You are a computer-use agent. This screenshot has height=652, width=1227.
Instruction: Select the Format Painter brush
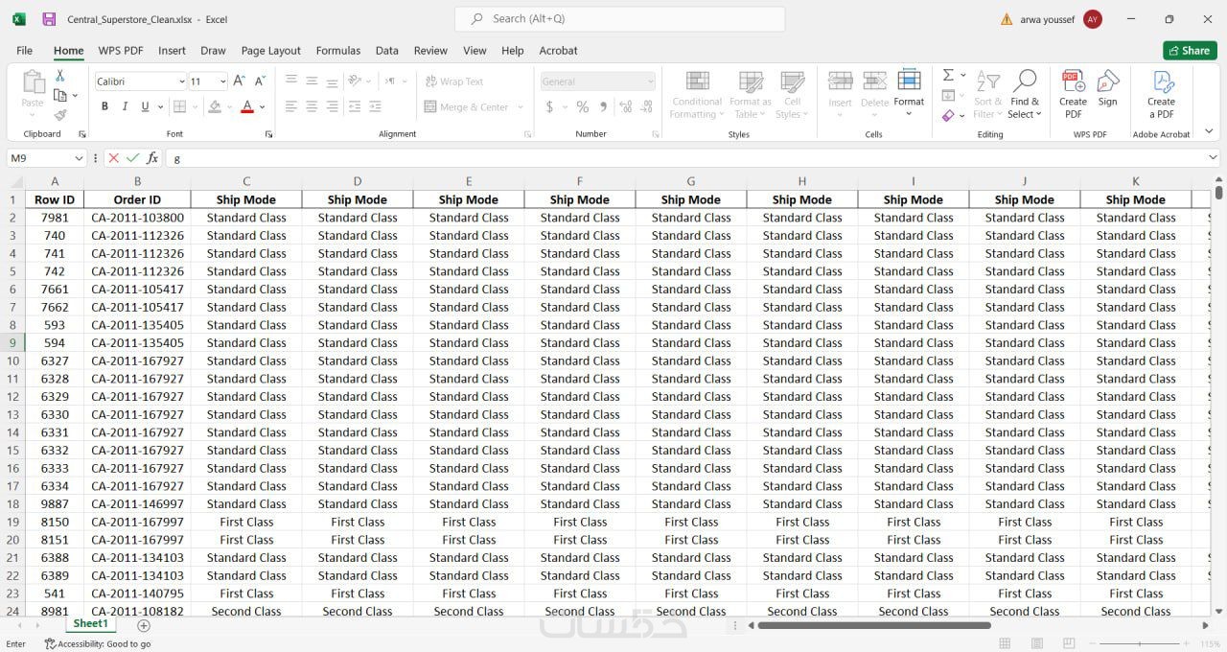pyautogui.click(x=59, y=115)
